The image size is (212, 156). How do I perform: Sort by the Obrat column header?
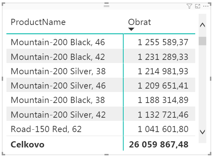[x=139, y=22]
